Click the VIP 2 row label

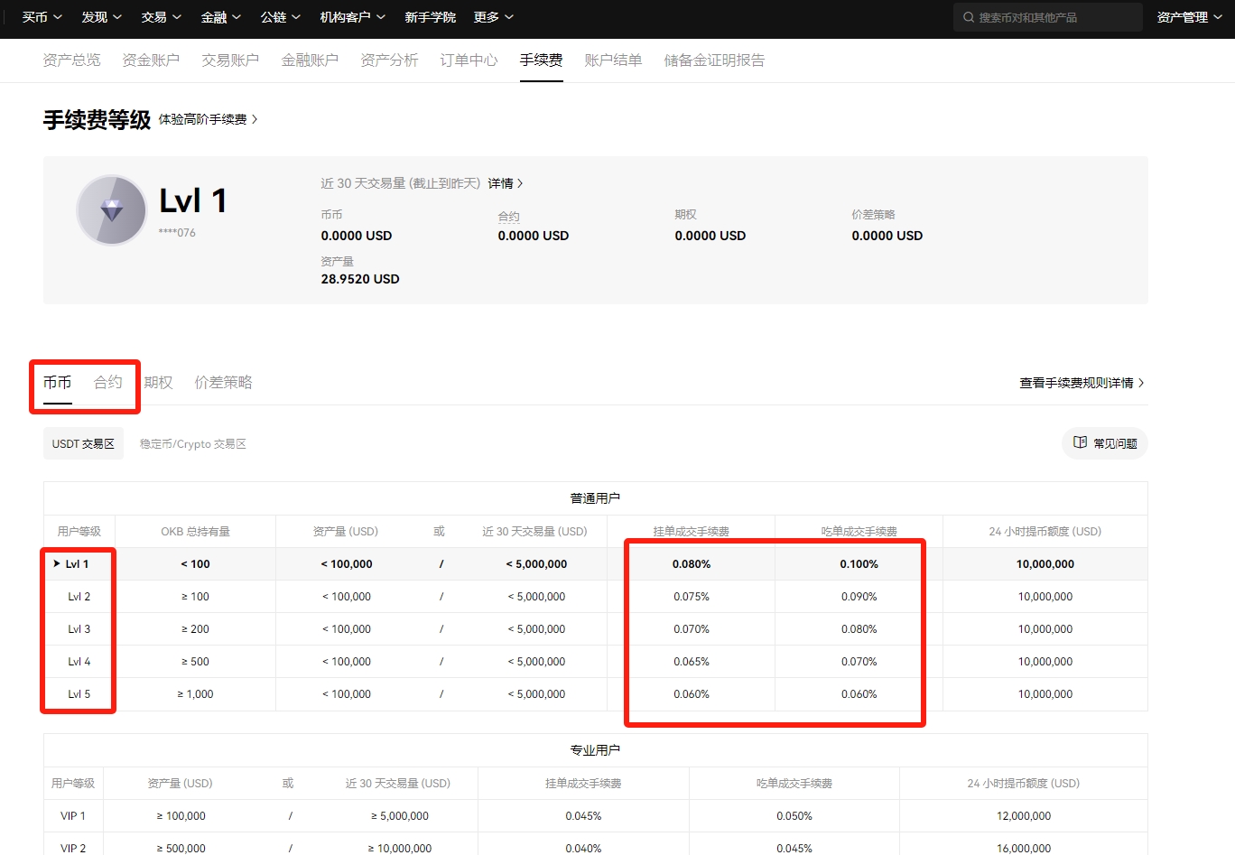73,849
